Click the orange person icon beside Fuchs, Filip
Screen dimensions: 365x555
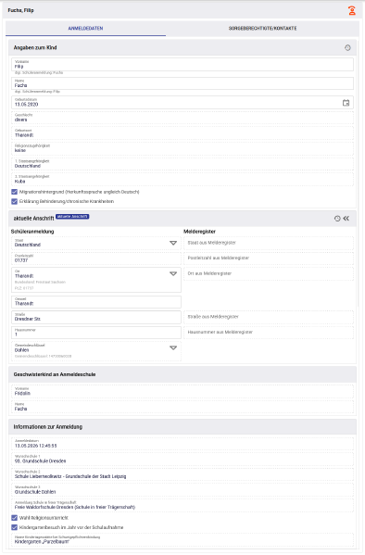pyautogui.click(x=351, y=10)
